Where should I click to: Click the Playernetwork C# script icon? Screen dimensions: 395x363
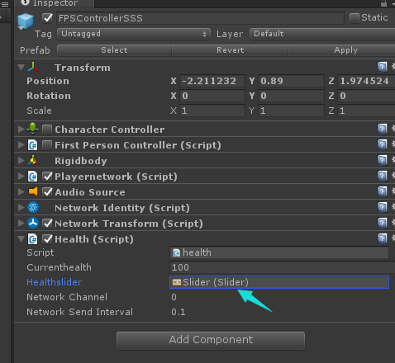33,177
